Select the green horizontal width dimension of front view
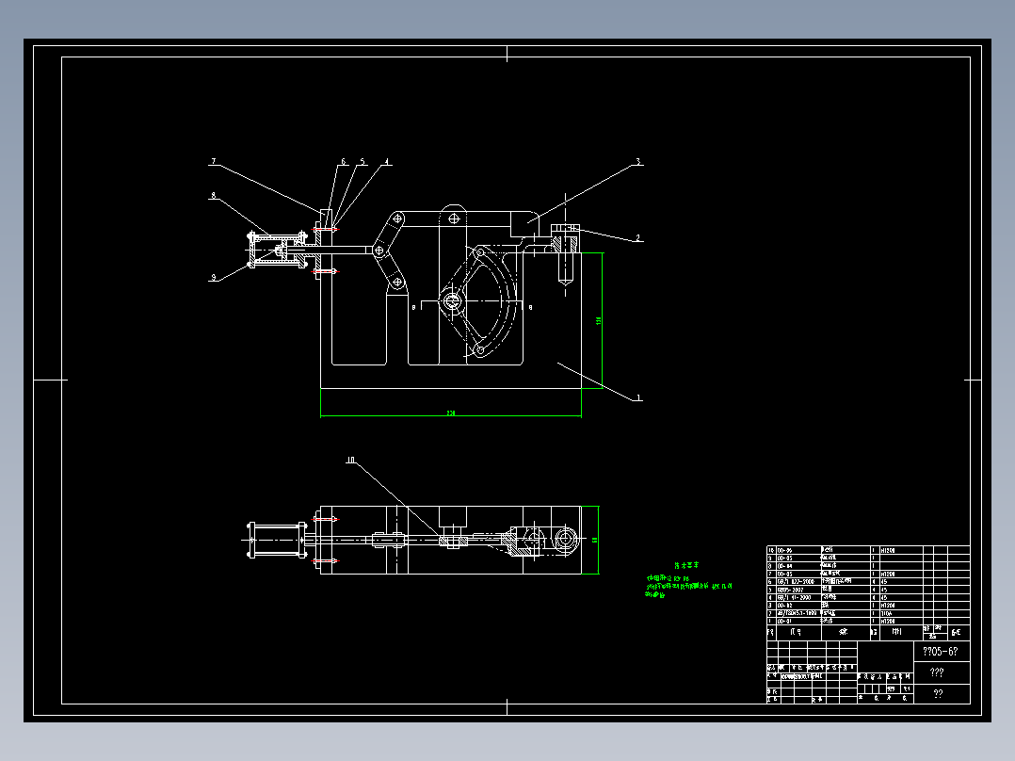This screenshot has height=761, width=1015. (450, 413)
